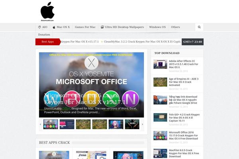239x159 pixels.
Task: Click the Office For Mac yellow banner text
Action: [x=91, y=55]
